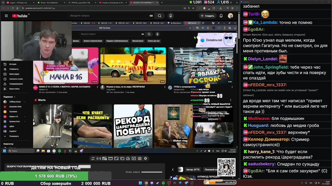Click the eye-list icon in the player toolbar
Viewport: 332px width, 186px height.
(x=105, y=158)
